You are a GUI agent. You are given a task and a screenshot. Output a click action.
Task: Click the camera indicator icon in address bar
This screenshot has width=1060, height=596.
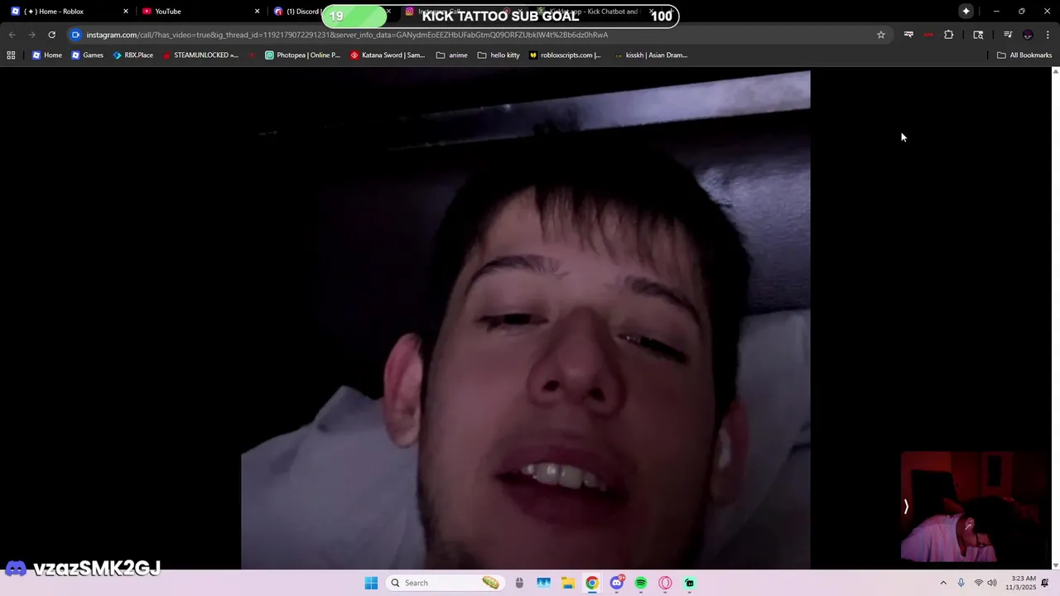pyautogui.click(x=75, y=35)
